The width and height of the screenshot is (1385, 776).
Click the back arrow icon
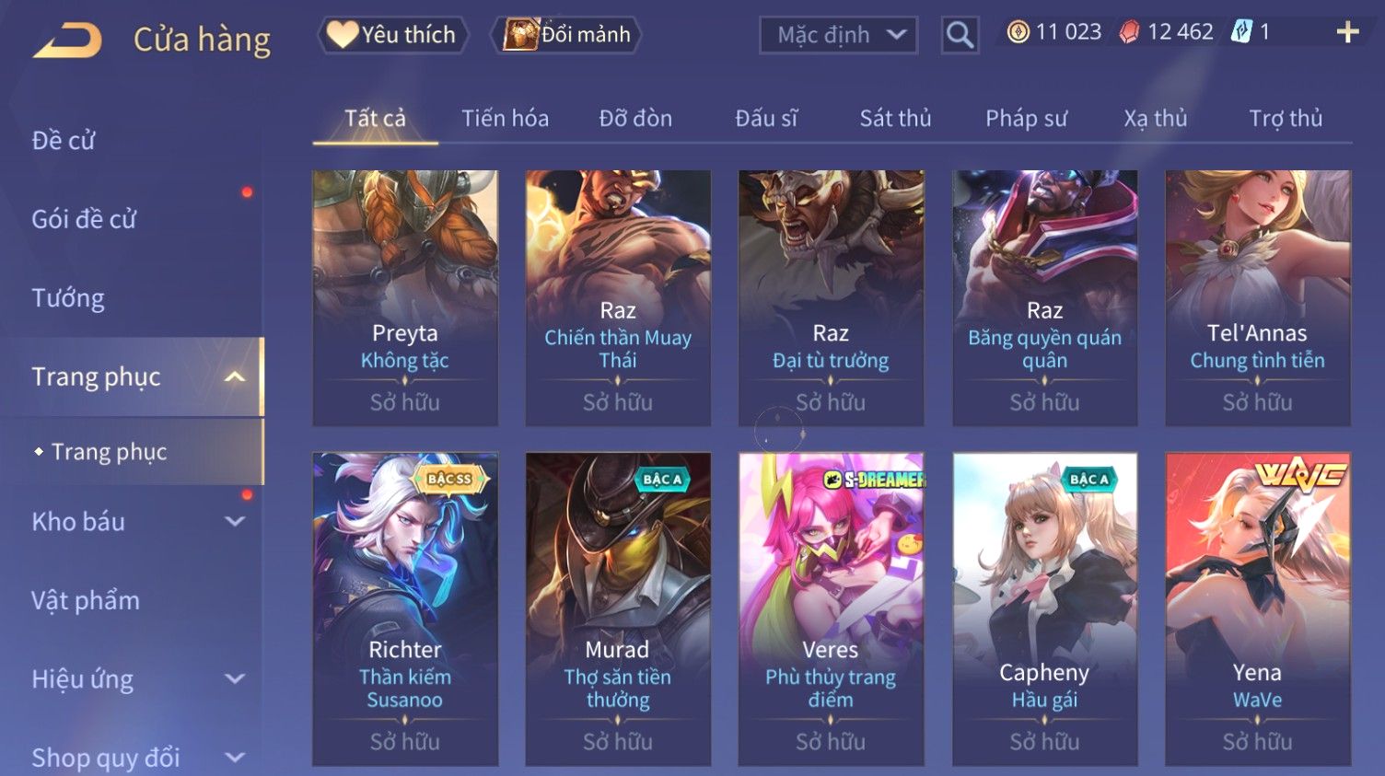(66, 41)
